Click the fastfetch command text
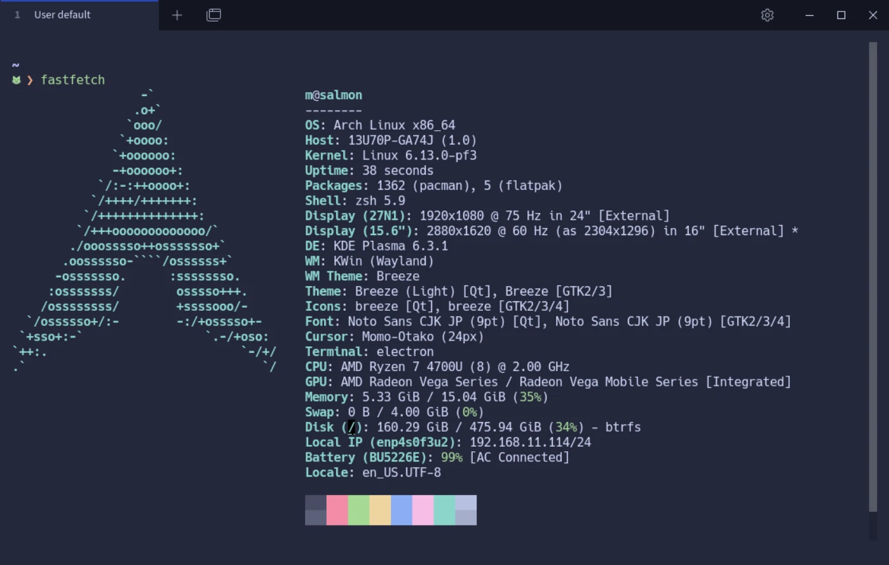Screen dimensions: 889x565 point(73,80)
